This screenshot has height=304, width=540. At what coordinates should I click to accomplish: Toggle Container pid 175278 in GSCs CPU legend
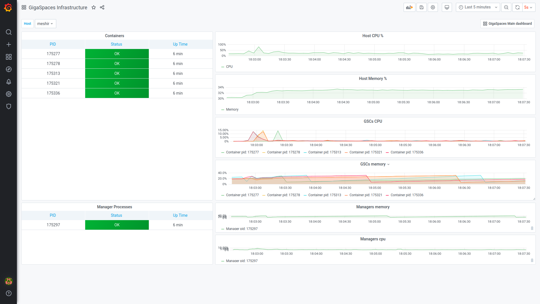(283, 152)
